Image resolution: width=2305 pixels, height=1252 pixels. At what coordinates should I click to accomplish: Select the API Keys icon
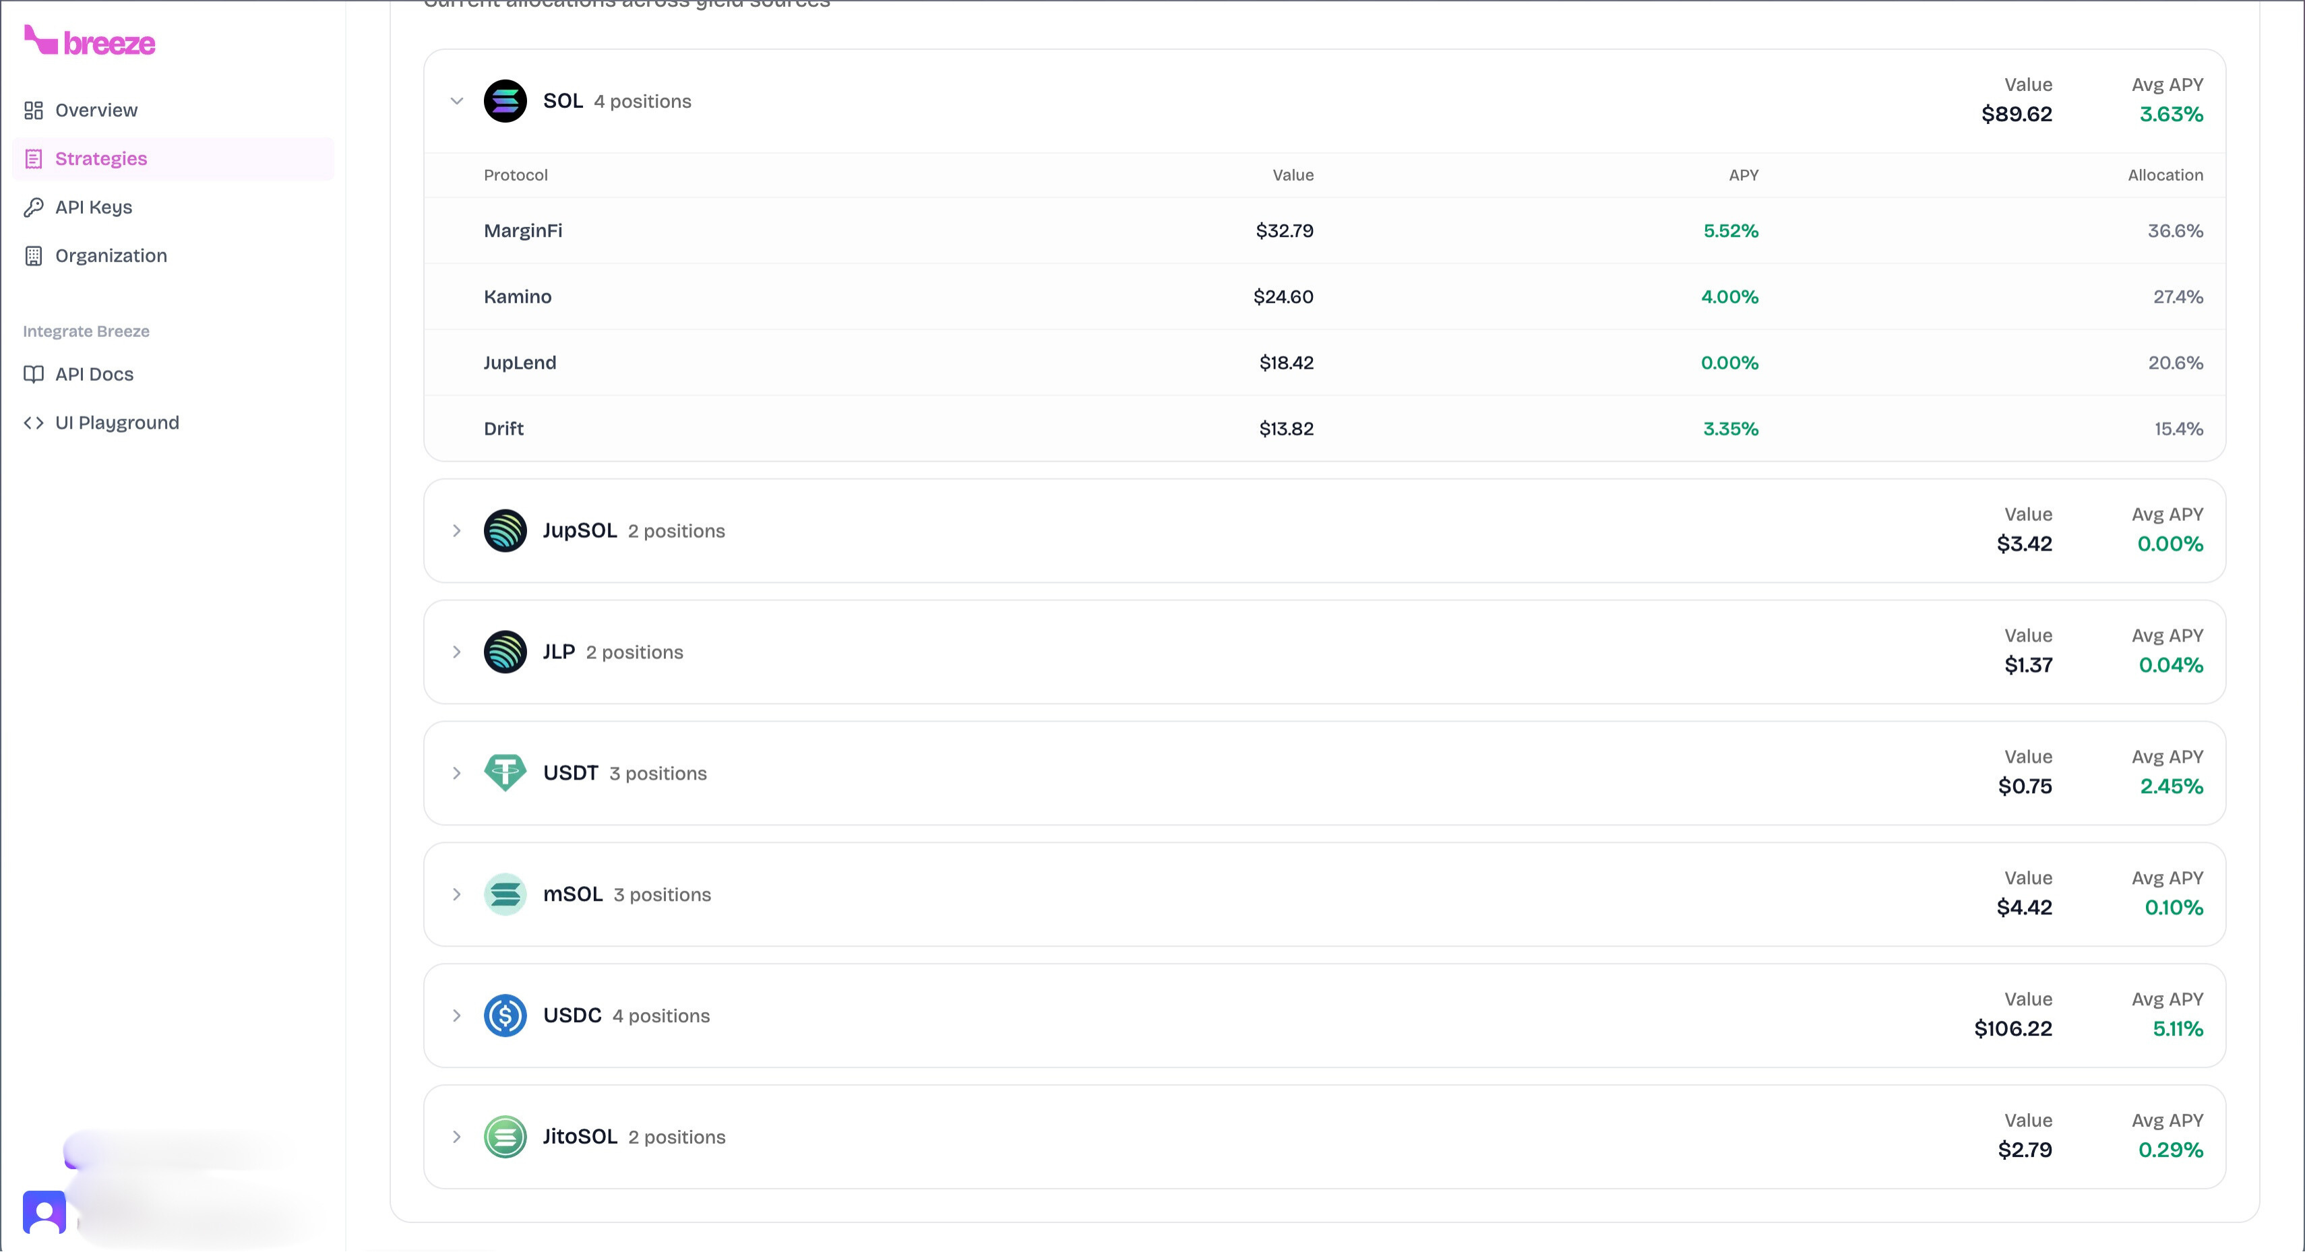coord(33,207)
